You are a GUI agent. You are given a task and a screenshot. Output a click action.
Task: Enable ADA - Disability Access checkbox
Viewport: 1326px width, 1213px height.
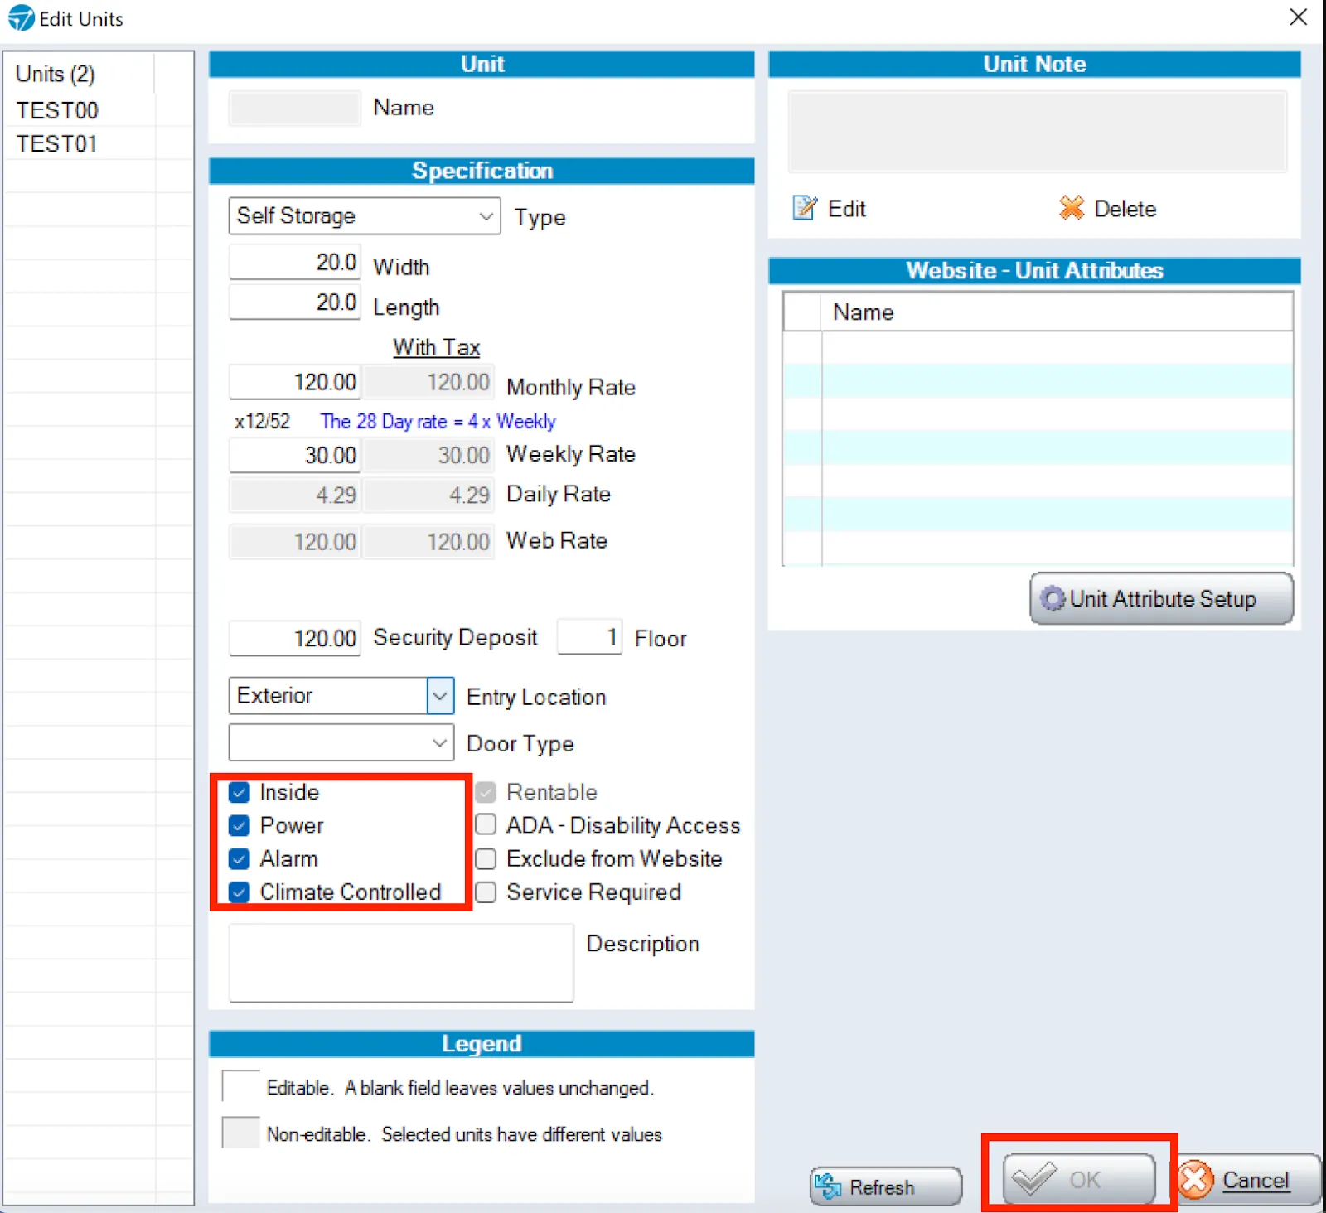pyautogui.click(x=486, y=824)
